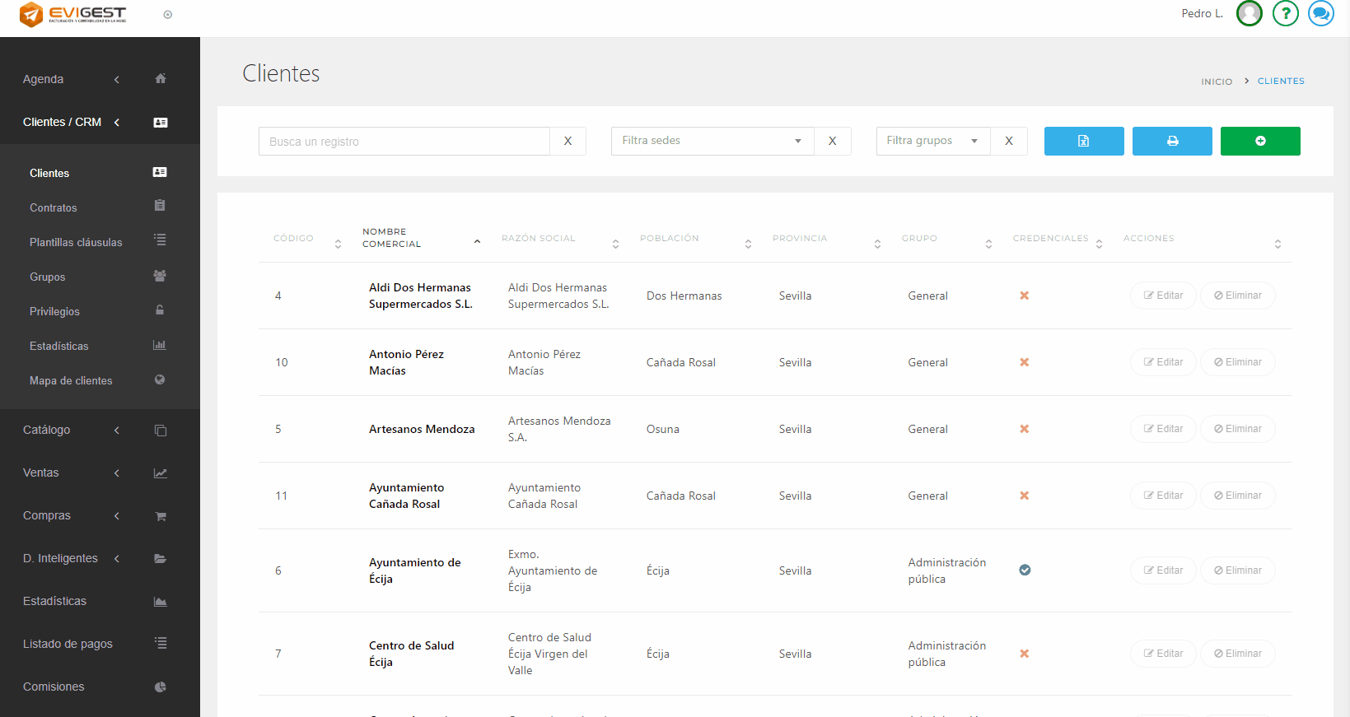
Task: Toggle credentials cross for Aldi Dos Hermanas
Action: tap(1025, 296)
